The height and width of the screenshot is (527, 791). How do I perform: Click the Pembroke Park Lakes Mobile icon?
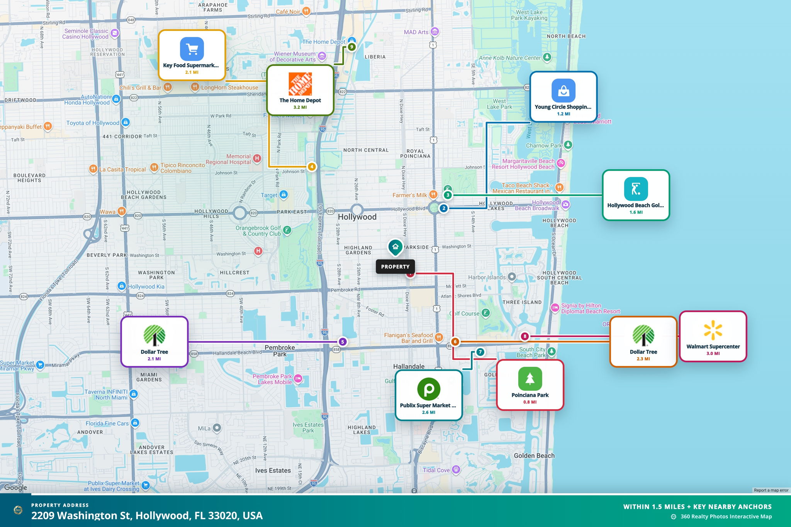(x=298, y=379)
